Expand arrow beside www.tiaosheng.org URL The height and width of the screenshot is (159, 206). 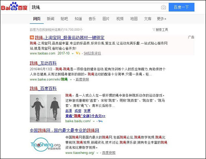coord(97,153)
